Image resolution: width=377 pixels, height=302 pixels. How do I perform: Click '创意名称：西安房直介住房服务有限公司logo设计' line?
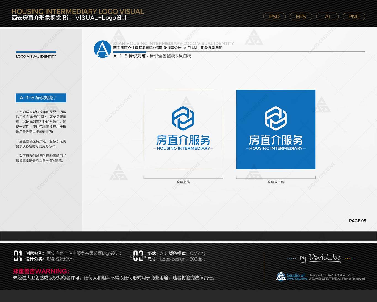coord(73,253)
